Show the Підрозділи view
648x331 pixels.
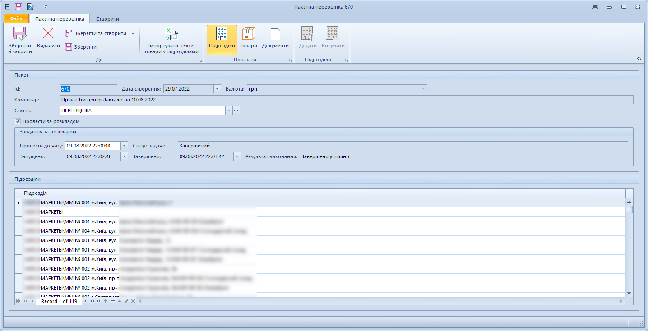222,40
